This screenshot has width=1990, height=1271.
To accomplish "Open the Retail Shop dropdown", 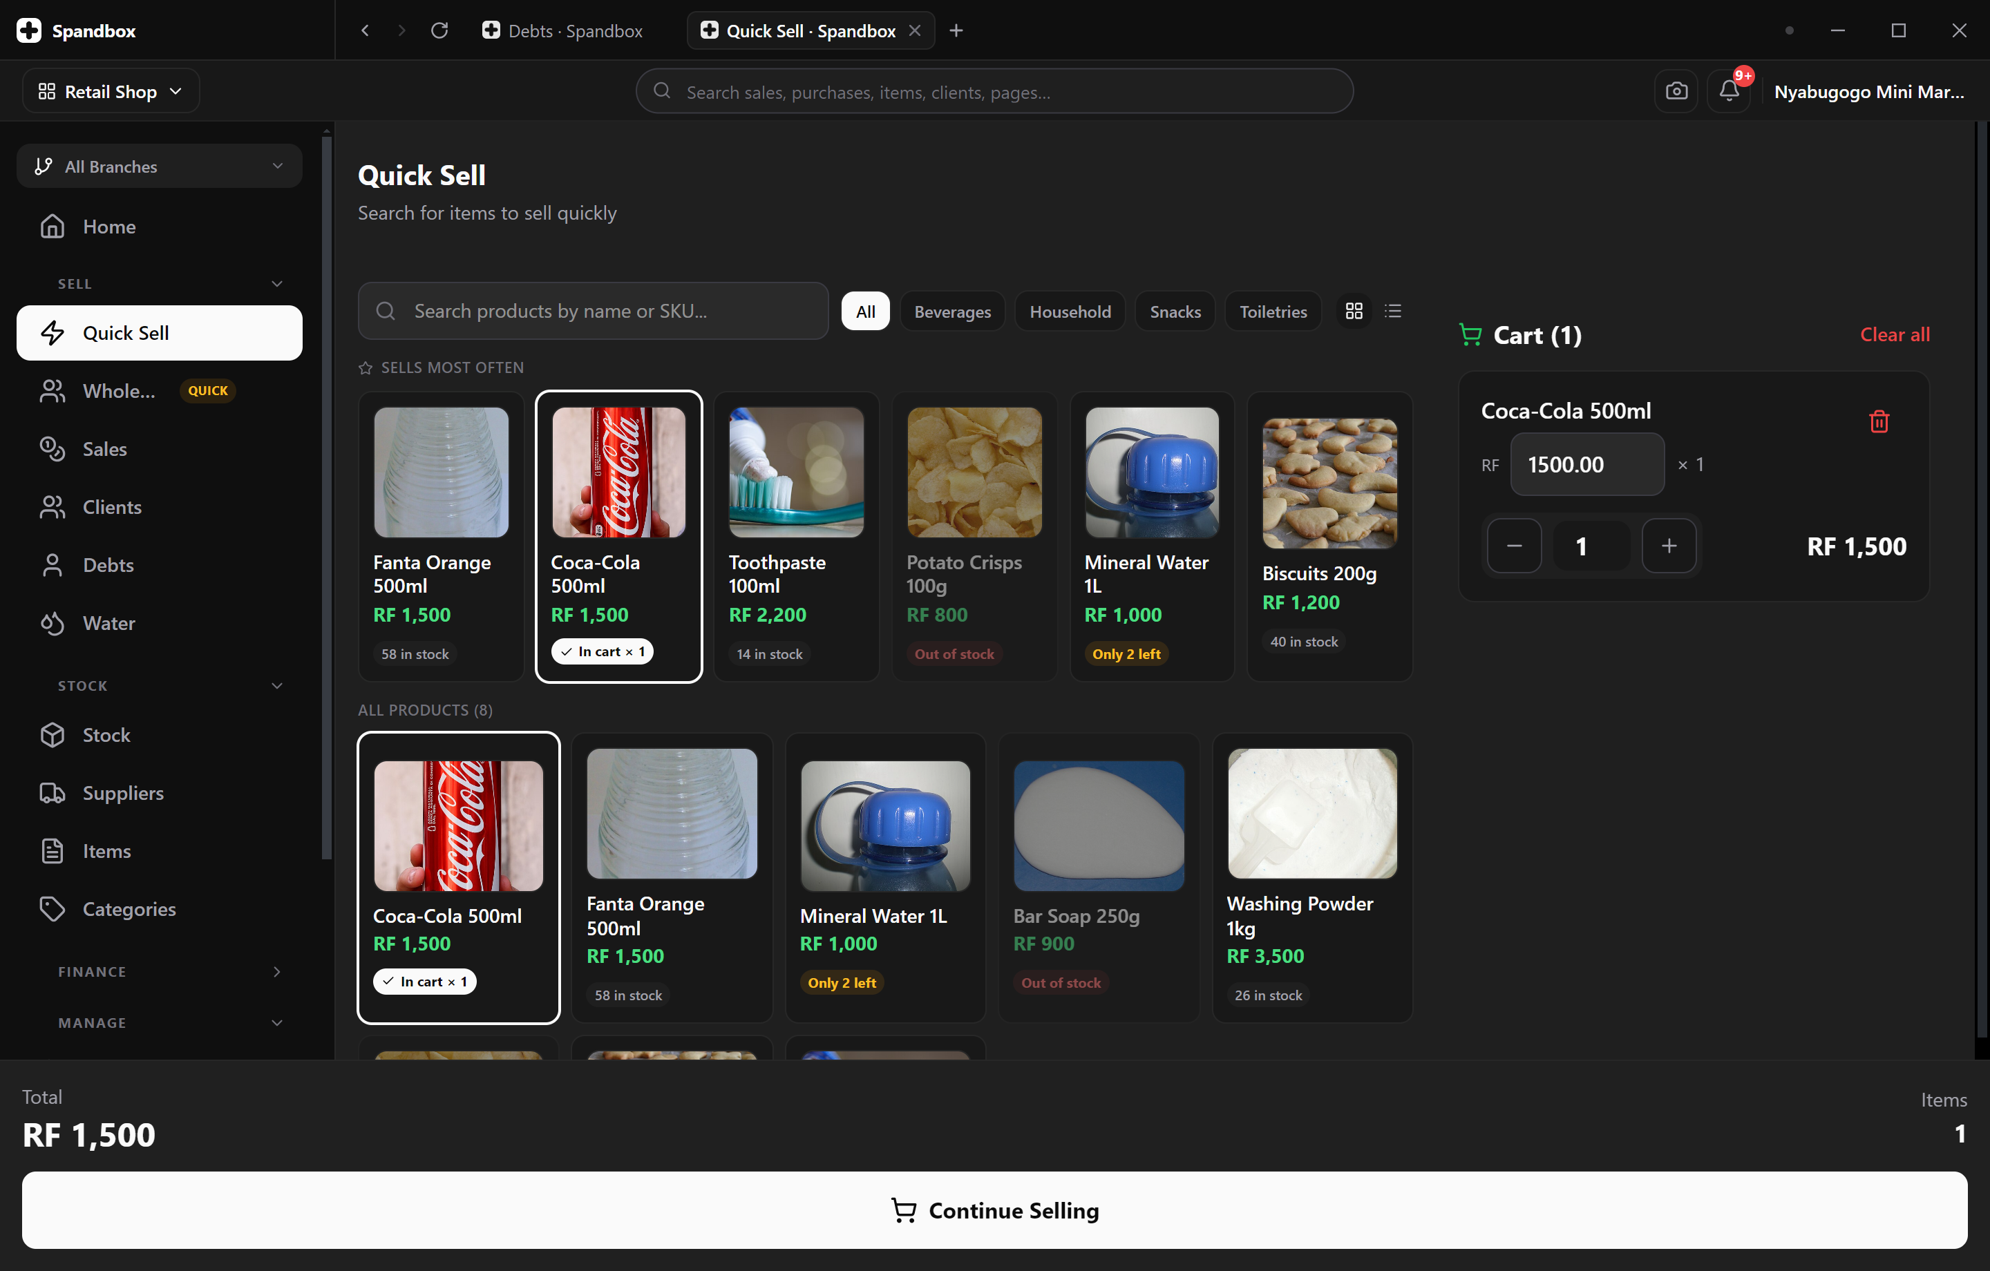I will 111,91.
